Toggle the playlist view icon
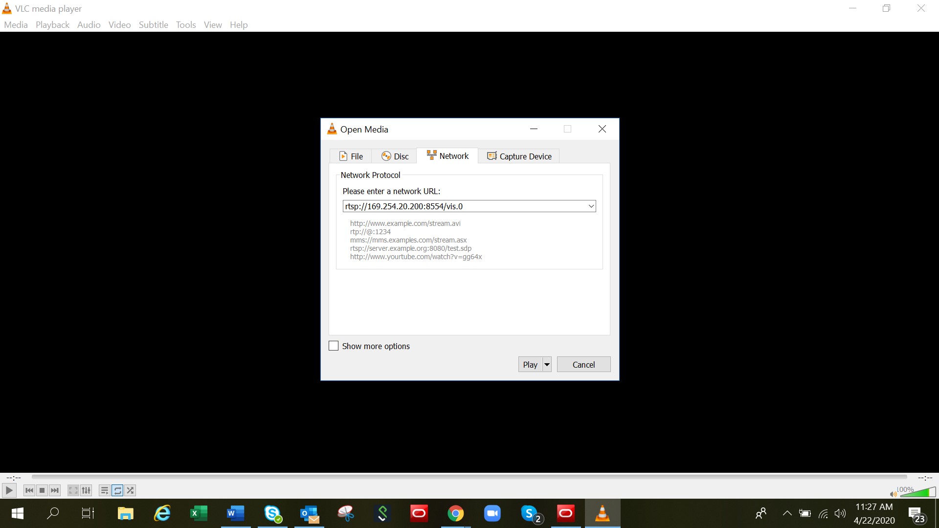939x528 pixels. click(104, 490)
